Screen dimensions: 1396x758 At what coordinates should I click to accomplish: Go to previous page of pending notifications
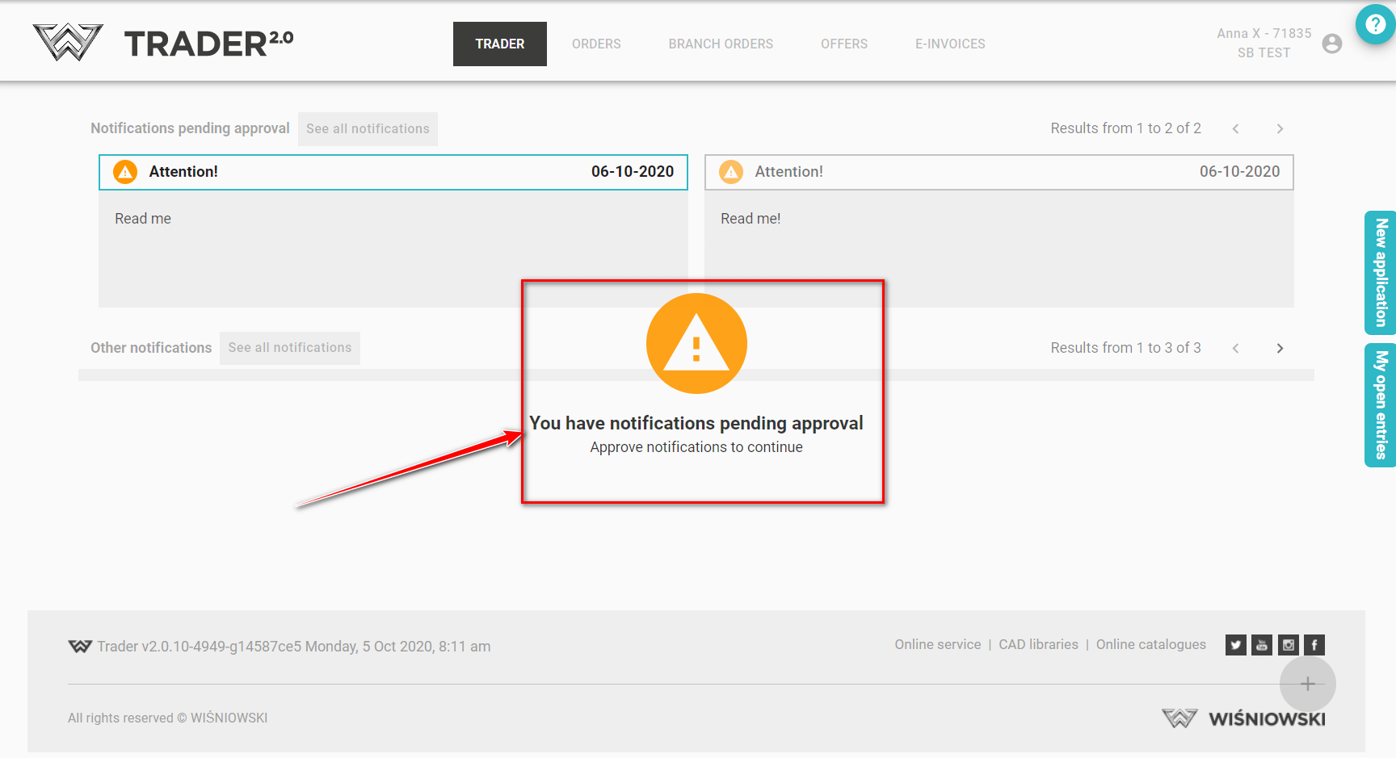[x=1235, y=129]
